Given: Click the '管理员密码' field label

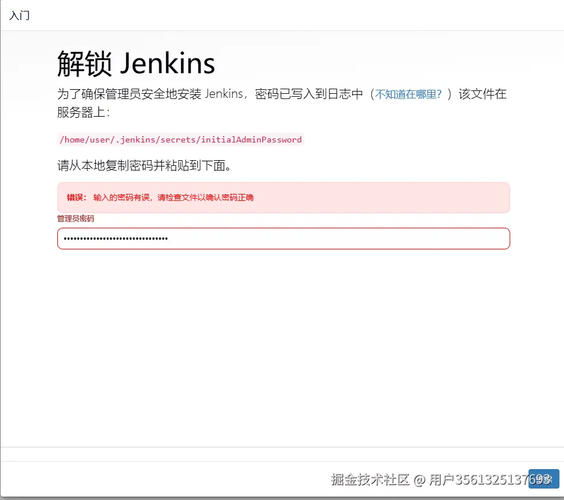Looking at the screenshot, I should pos(76,219).
